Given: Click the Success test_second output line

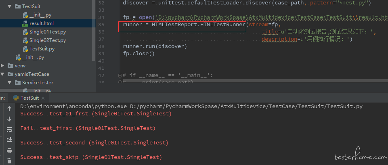Looking at the screenshot, I should pos(94,143).
